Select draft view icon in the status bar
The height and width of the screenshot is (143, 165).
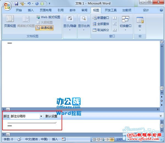click(112, 139)
